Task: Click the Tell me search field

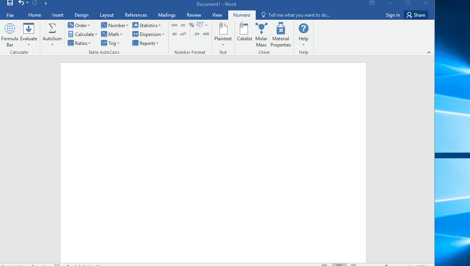Action: click(296, 15)
